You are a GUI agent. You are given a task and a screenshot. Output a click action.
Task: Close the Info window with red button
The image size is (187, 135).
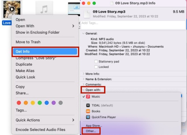click(84, 3)
